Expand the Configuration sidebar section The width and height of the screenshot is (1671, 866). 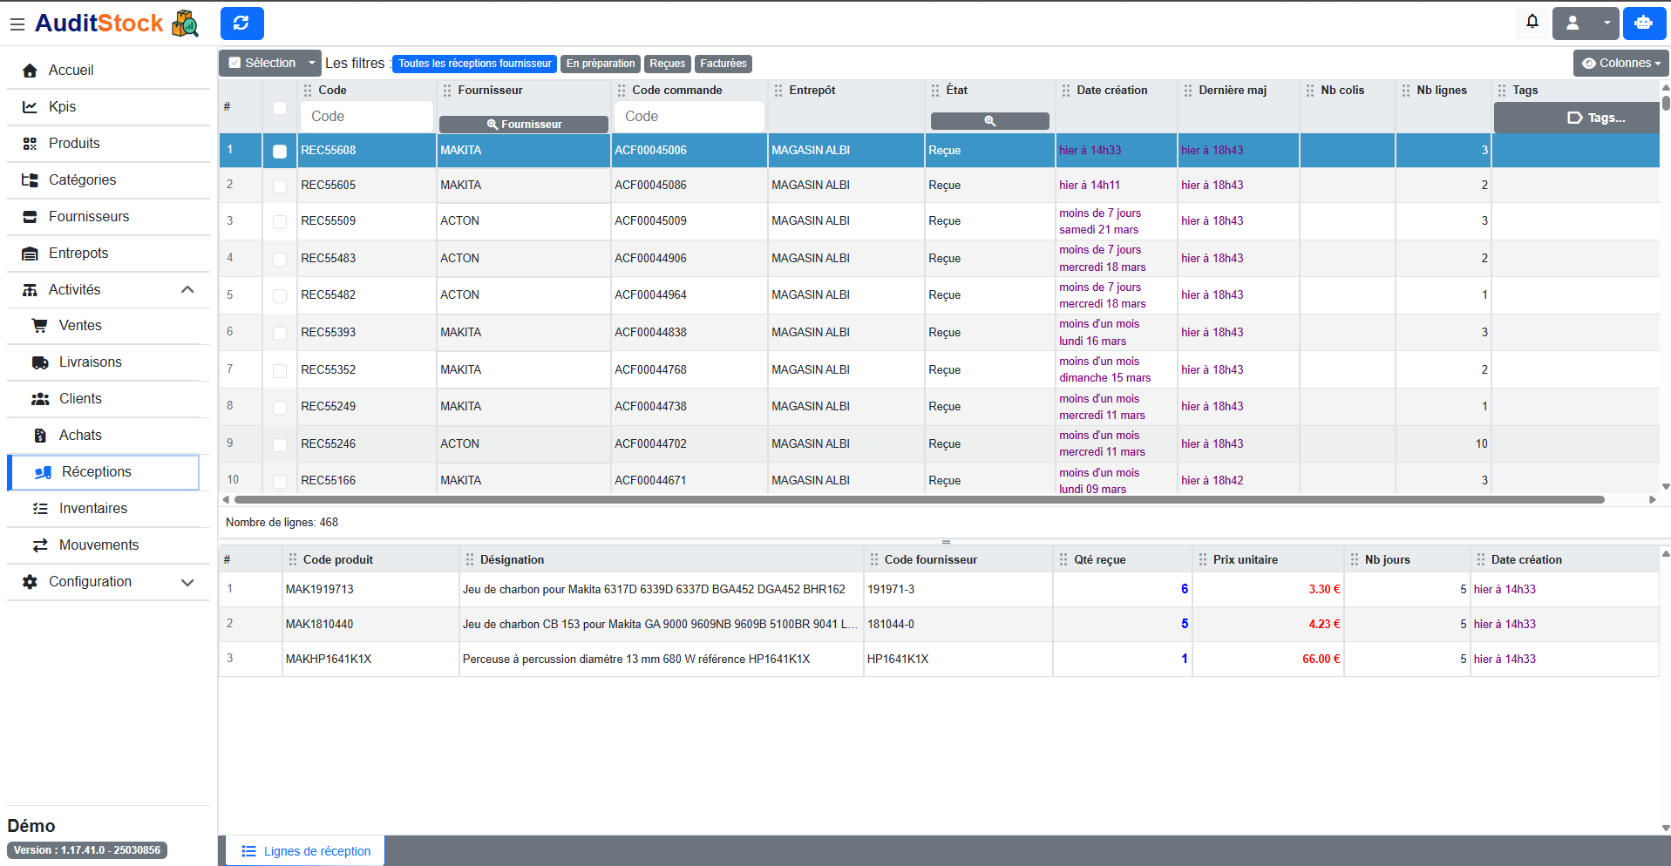pyautogui.click(x=108, y=581)
